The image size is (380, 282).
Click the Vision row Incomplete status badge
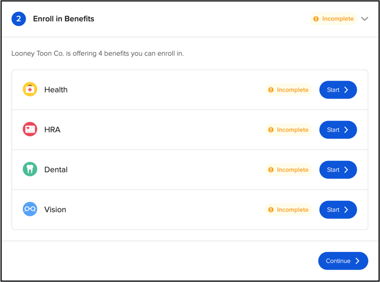click(288, 210)
